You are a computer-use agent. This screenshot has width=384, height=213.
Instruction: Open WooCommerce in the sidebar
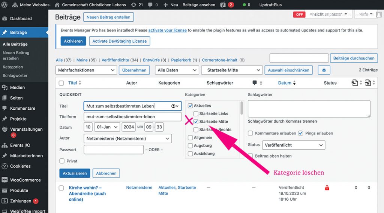click(x=25, y=180)
